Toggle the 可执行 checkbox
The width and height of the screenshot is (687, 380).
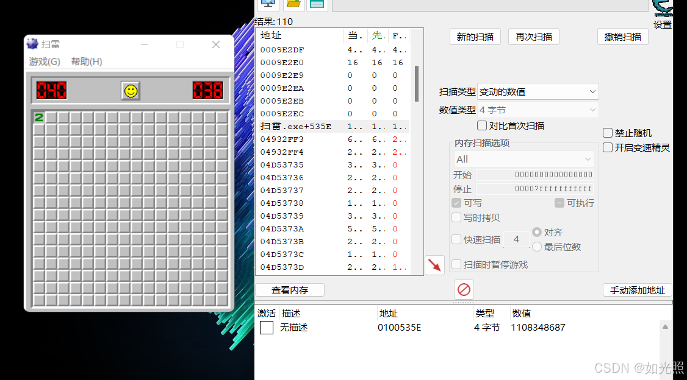coord(559,203)
